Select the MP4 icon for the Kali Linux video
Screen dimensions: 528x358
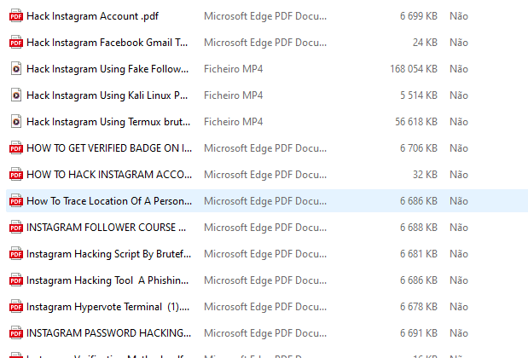click(15, 95)
